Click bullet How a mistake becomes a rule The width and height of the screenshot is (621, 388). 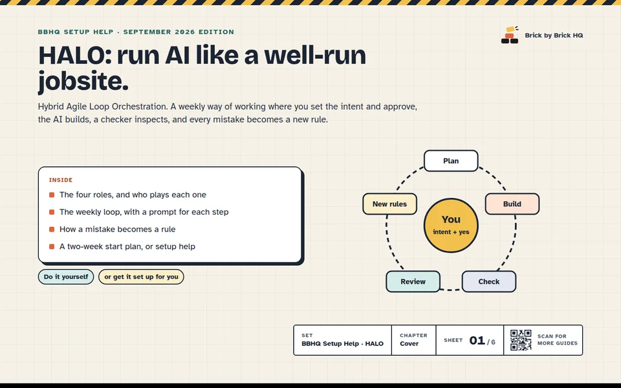[117, 229]
